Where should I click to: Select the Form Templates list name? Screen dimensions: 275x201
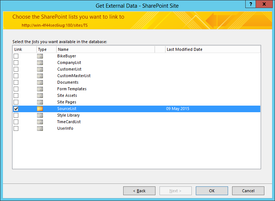point(72,89)
